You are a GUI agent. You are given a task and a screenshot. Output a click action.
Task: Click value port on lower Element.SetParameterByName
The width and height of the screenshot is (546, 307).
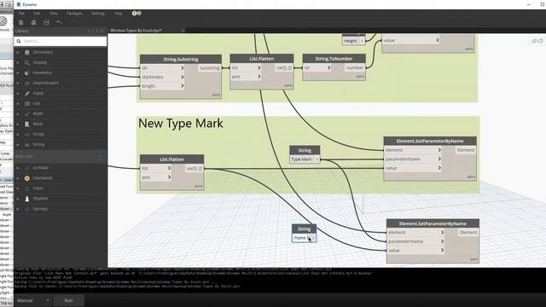415,250
